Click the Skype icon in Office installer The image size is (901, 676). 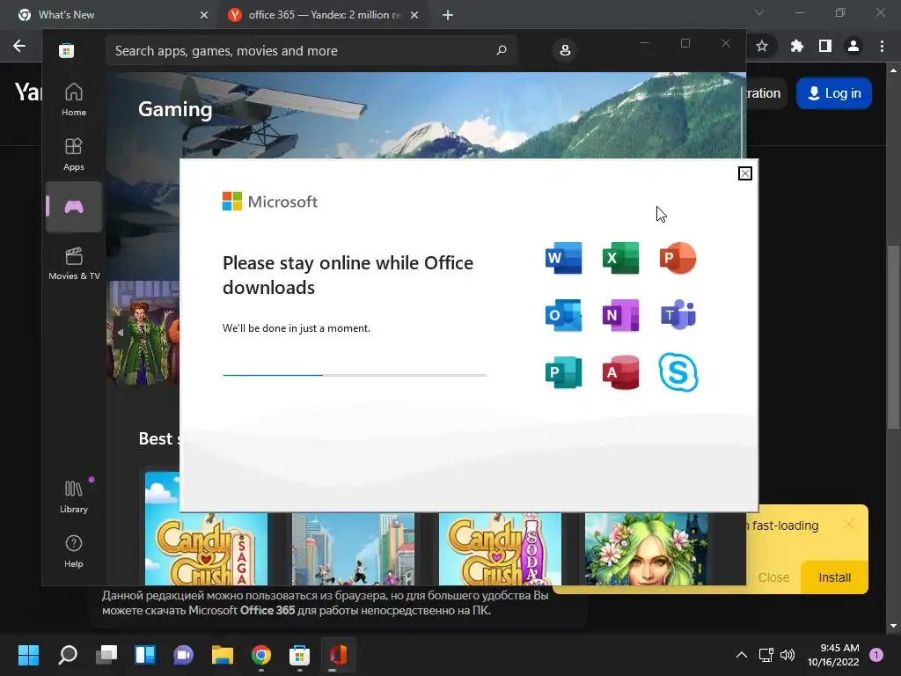pos(678,372)
